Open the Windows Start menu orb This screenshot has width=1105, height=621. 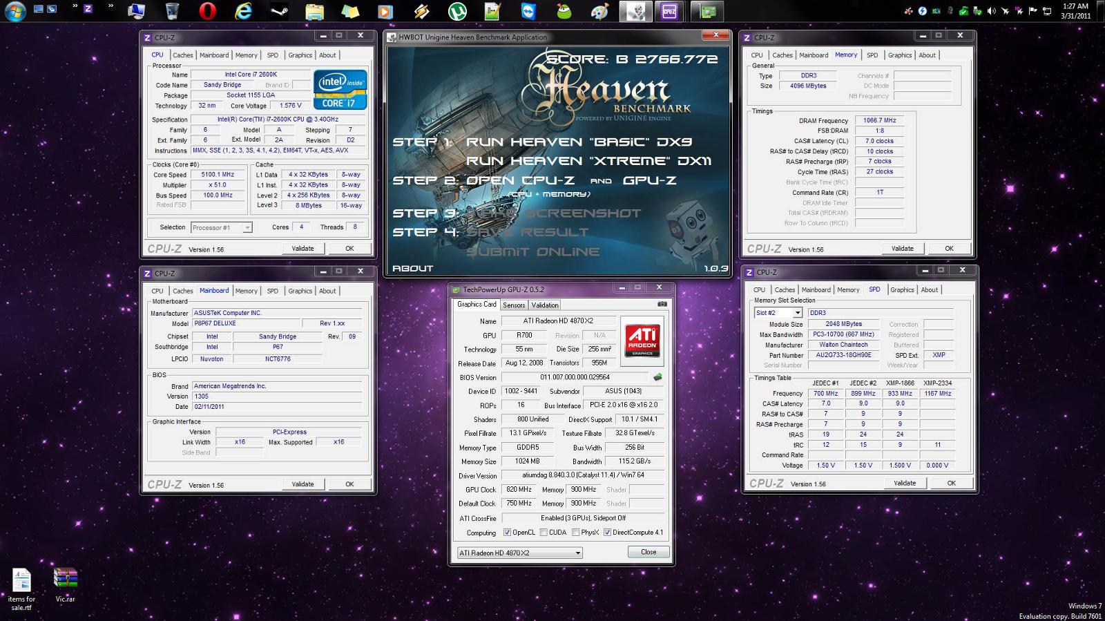click(x=15, y=10)
